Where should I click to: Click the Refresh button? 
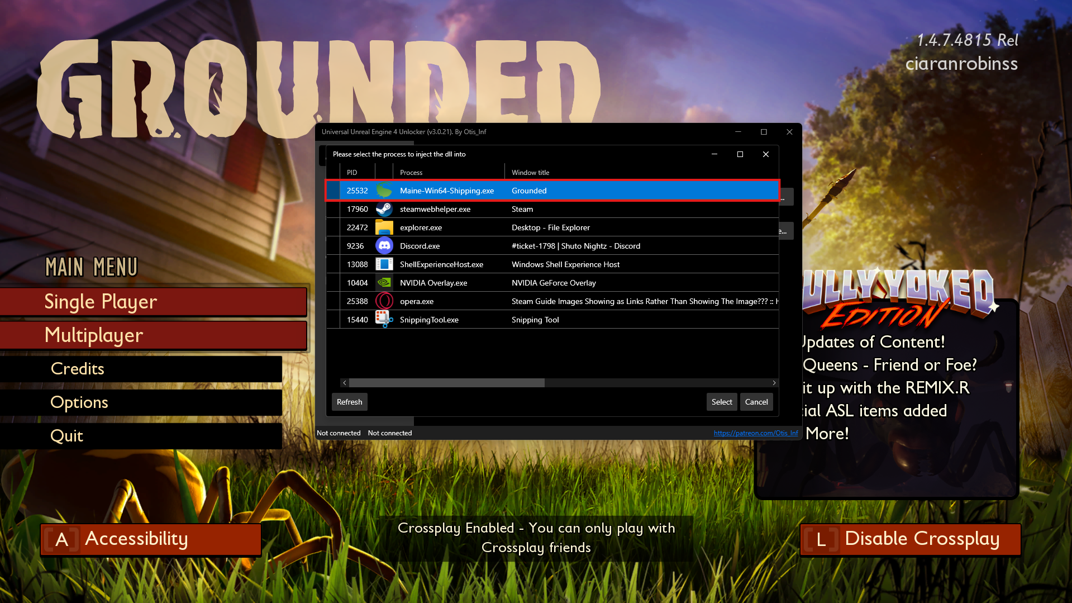click(350, 402)
